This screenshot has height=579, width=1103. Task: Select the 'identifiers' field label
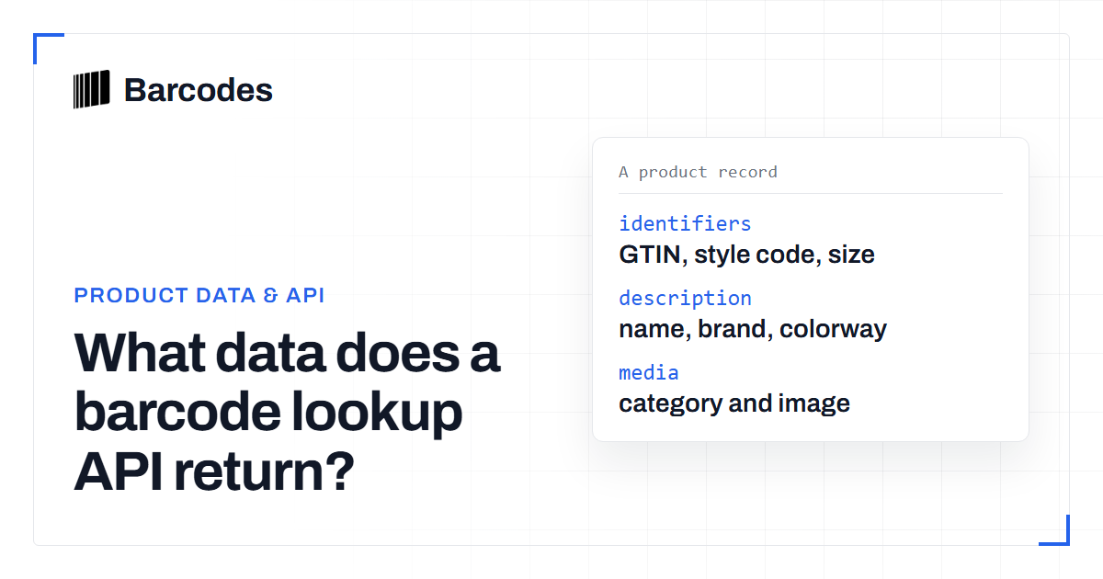pos(685,223)
